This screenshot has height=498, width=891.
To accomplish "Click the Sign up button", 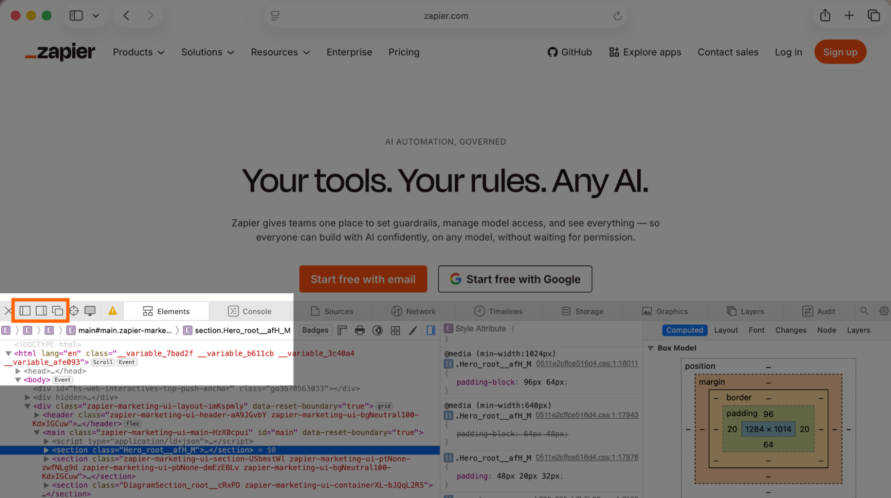I will 840,52.
